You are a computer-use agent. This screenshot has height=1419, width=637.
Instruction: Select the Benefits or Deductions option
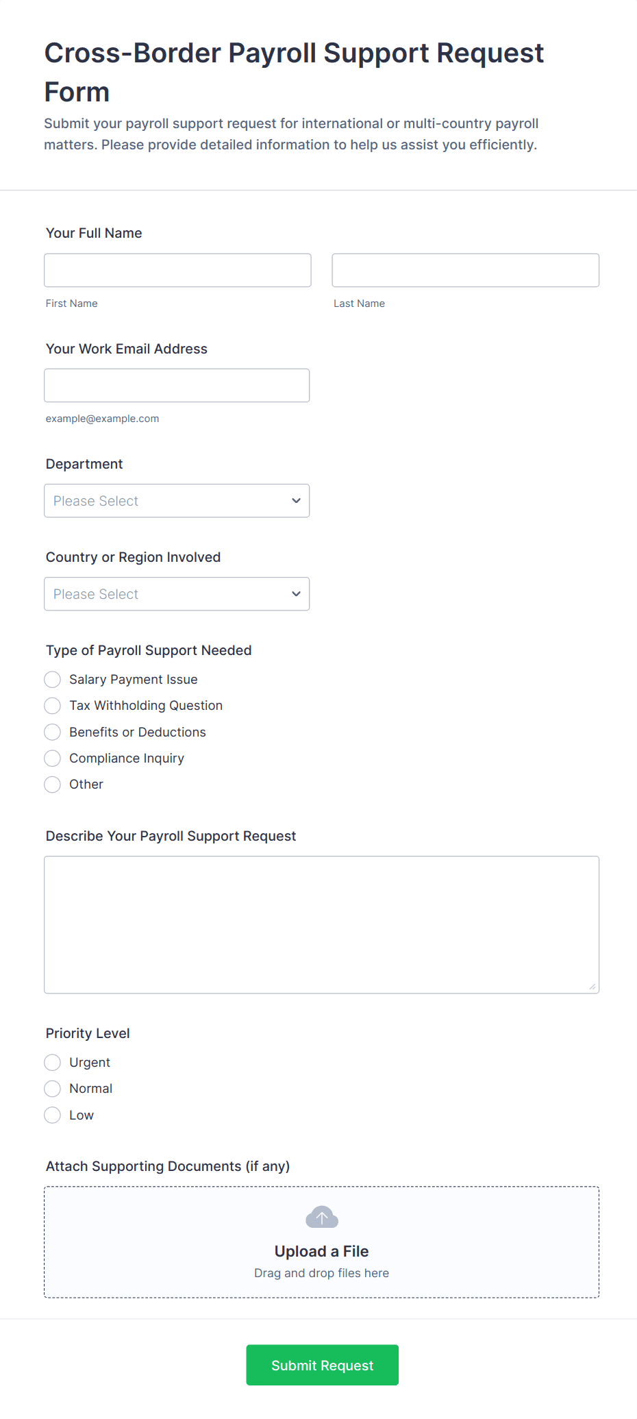[53, 732]
